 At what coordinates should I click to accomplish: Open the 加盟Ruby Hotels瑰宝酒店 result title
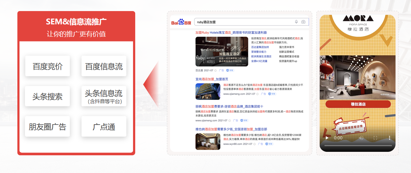coord(231,33)
